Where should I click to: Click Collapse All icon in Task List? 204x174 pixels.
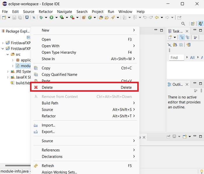[x=181, y=45]
